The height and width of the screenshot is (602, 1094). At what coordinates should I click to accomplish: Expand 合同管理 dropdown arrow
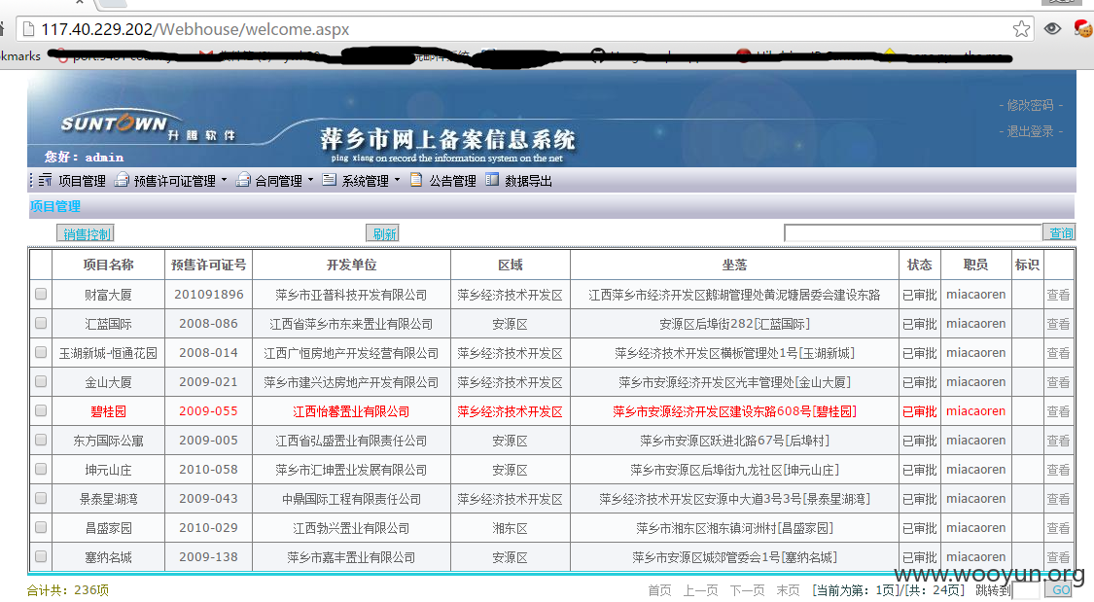pyautogui.click(x=310, y=180)
